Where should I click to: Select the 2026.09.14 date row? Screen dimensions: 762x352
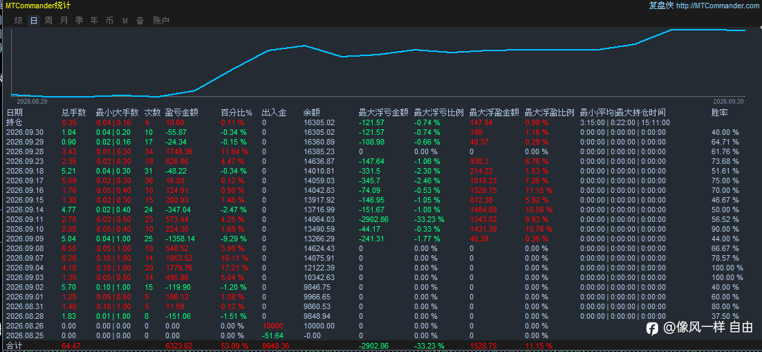tap(25, 210)
